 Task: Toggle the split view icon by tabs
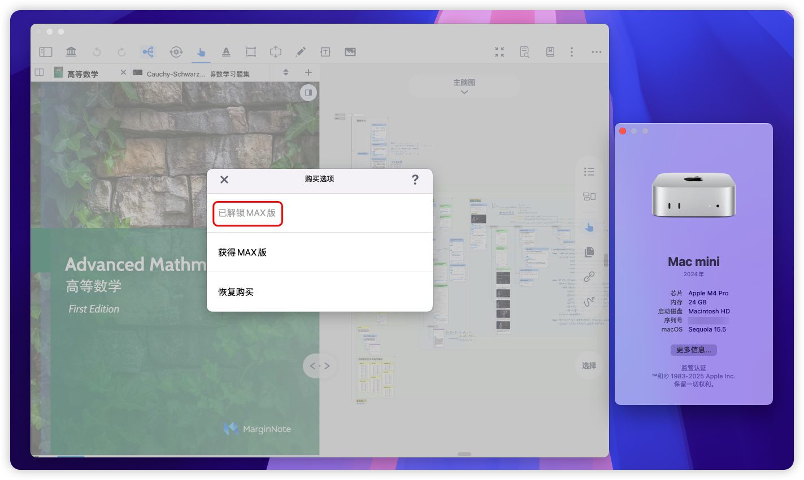click(40, 72)
